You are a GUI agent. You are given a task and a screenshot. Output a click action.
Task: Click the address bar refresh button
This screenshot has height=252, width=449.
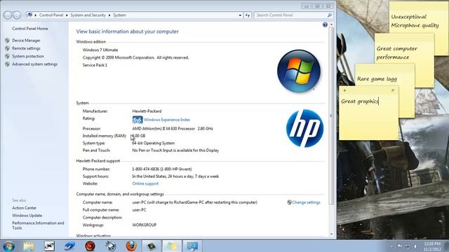coord(248,15)
